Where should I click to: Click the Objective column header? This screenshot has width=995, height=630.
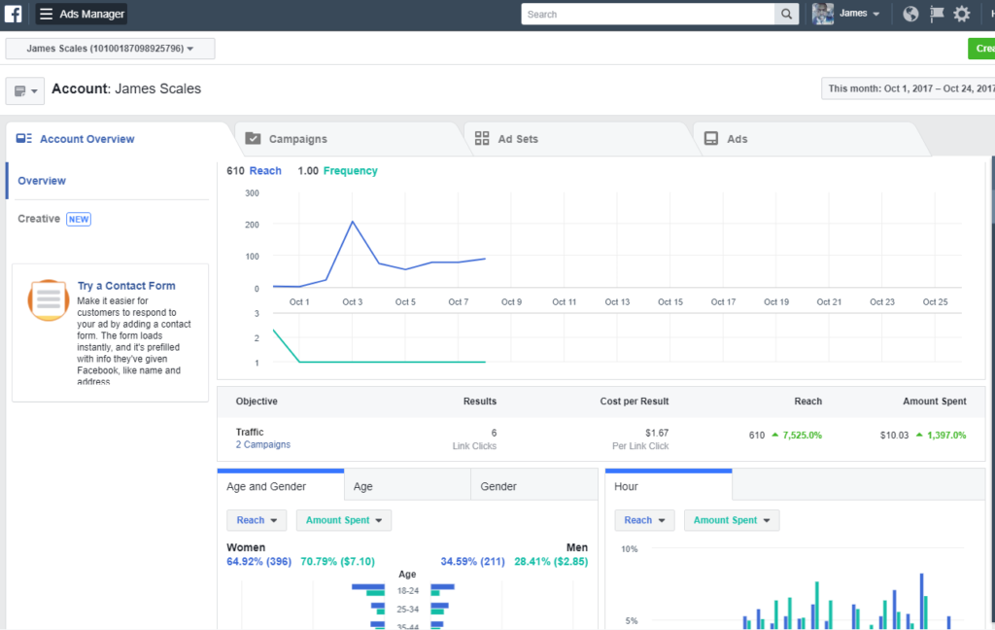click(257, 402)
